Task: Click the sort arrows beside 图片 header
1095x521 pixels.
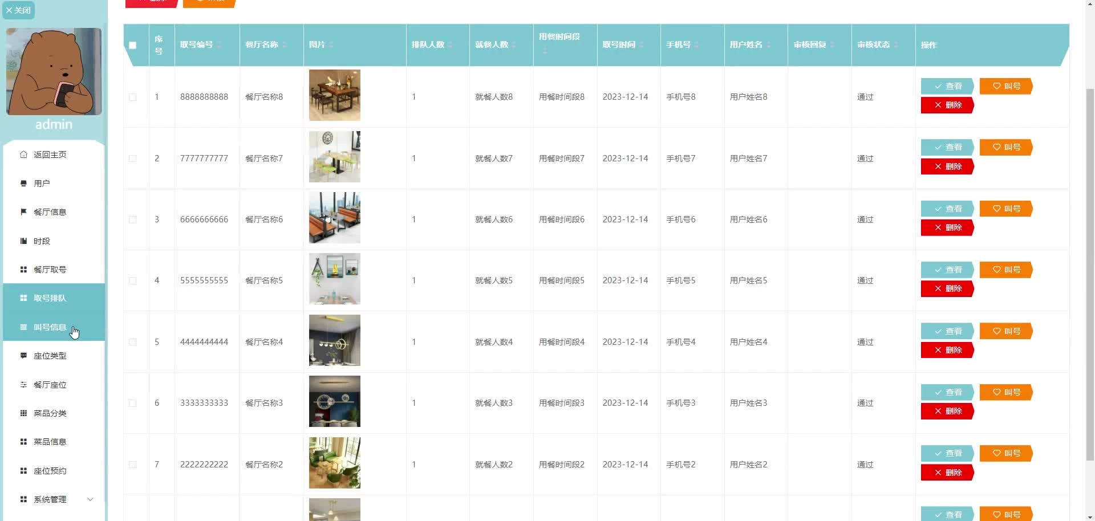Action: tap(331, 44)
